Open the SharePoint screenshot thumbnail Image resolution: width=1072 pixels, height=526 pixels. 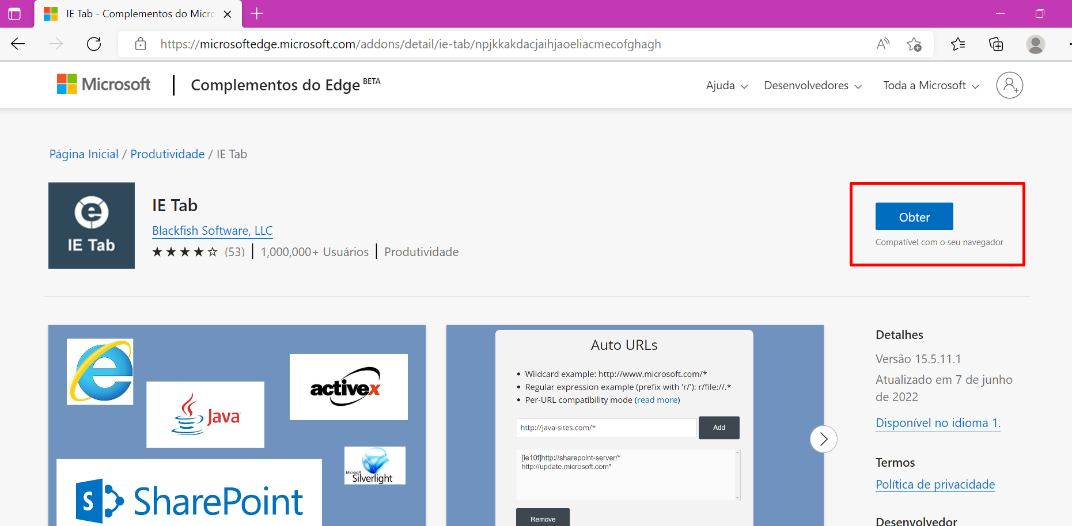coord(237,425)
